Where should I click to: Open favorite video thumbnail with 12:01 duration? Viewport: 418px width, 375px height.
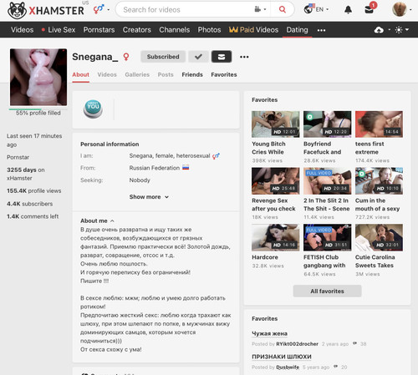click(275, 124)
